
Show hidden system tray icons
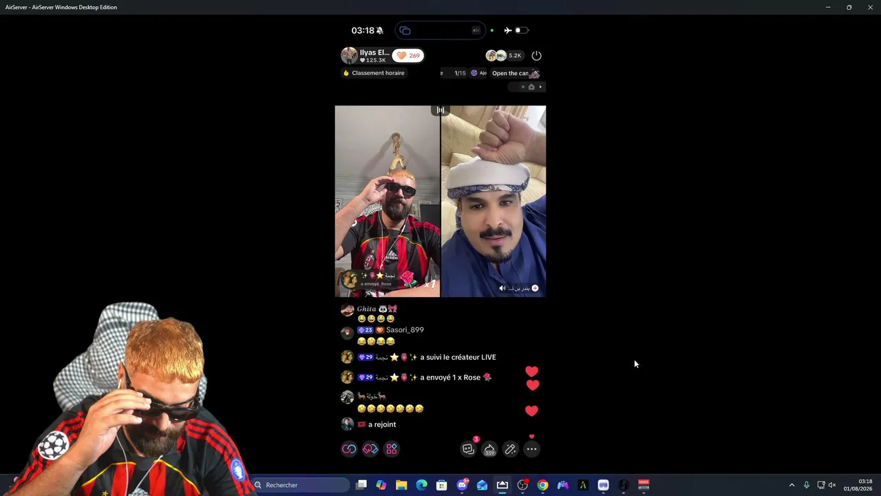(x=792, y=485)
